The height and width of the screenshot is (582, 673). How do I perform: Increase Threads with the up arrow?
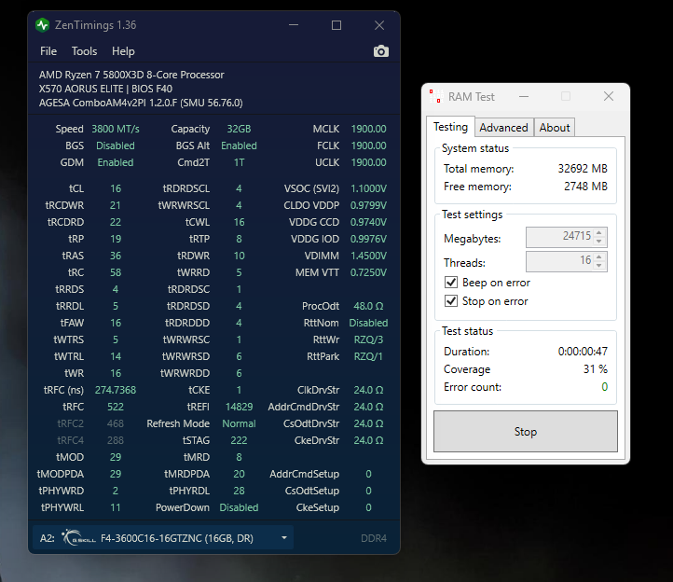pos(599,256)
